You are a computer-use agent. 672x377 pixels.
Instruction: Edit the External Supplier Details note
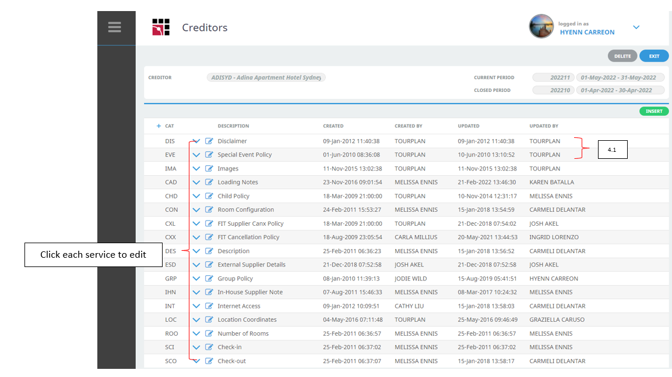click(209, 265)
